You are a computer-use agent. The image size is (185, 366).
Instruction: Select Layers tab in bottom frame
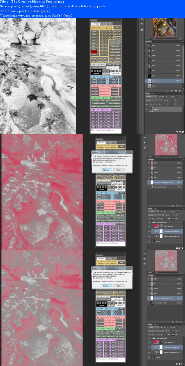[x=150, y=324]
